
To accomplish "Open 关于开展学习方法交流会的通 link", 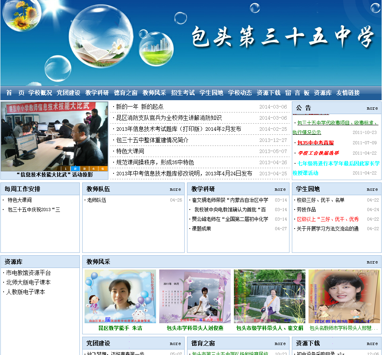I will tap(328, 229).
